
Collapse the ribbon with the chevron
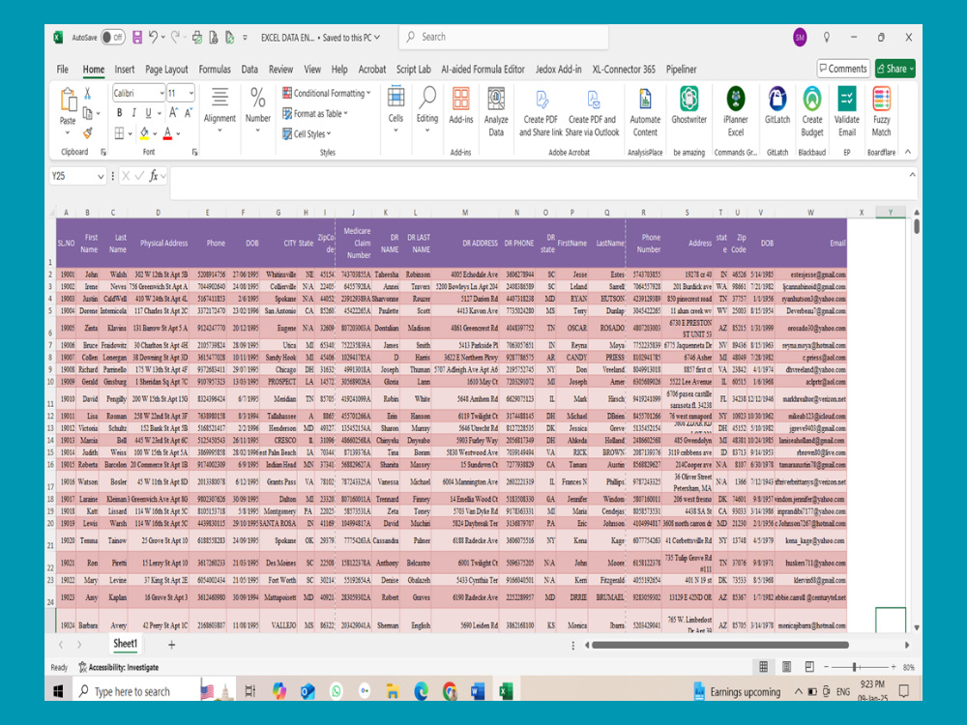coord(908,152)
